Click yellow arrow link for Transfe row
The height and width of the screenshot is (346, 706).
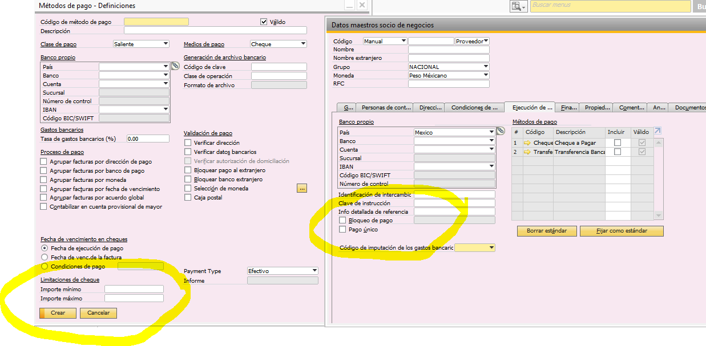click(x=527, y=152)
